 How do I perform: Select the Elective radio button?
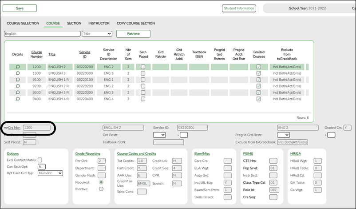pyautogui.click(x=101, y=189)
